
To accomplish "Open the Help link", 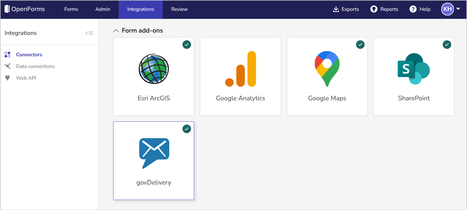I will tap(425, 9).
